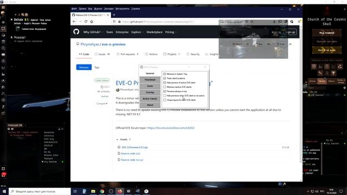Click the GitHub octocat logo
This screenshot has height=195, width=347.
pyautogui.click(x=76, y=32)
